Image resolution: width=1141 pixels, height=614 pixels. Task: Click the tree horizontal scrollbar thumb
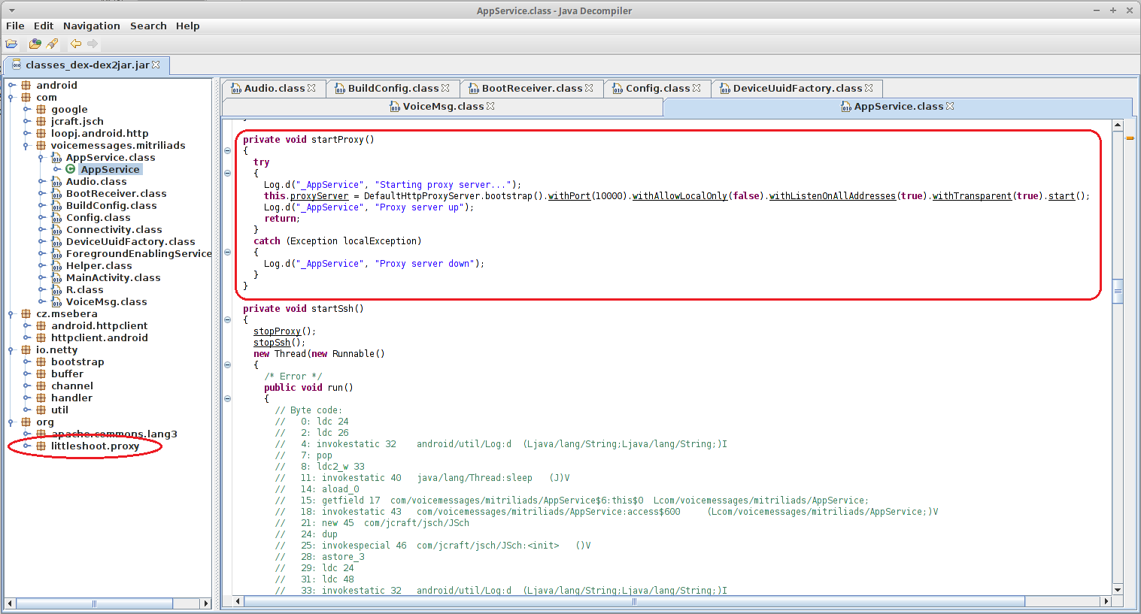coord(95,603)
